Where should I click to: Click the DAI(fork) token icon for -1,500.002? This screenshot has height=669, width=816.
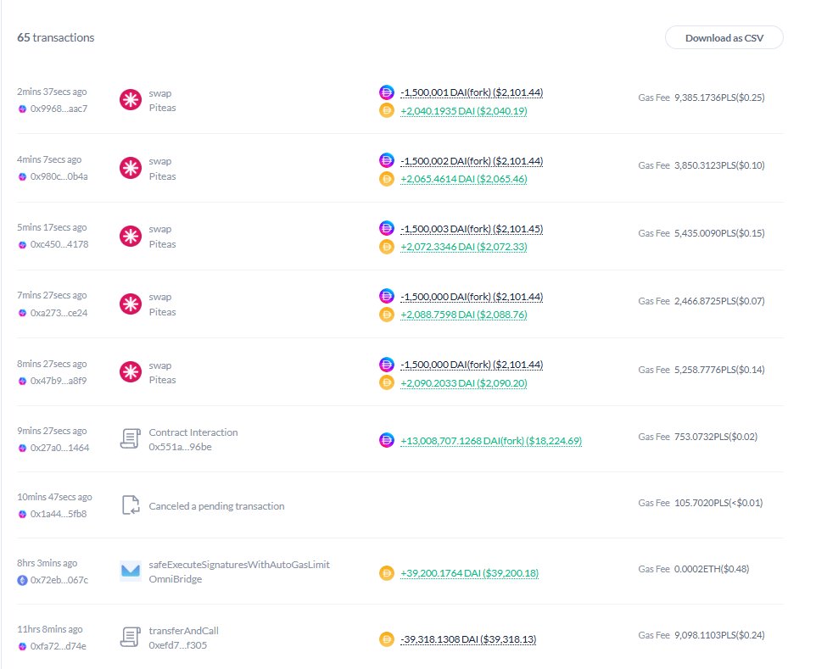click(x=386, y=160)
